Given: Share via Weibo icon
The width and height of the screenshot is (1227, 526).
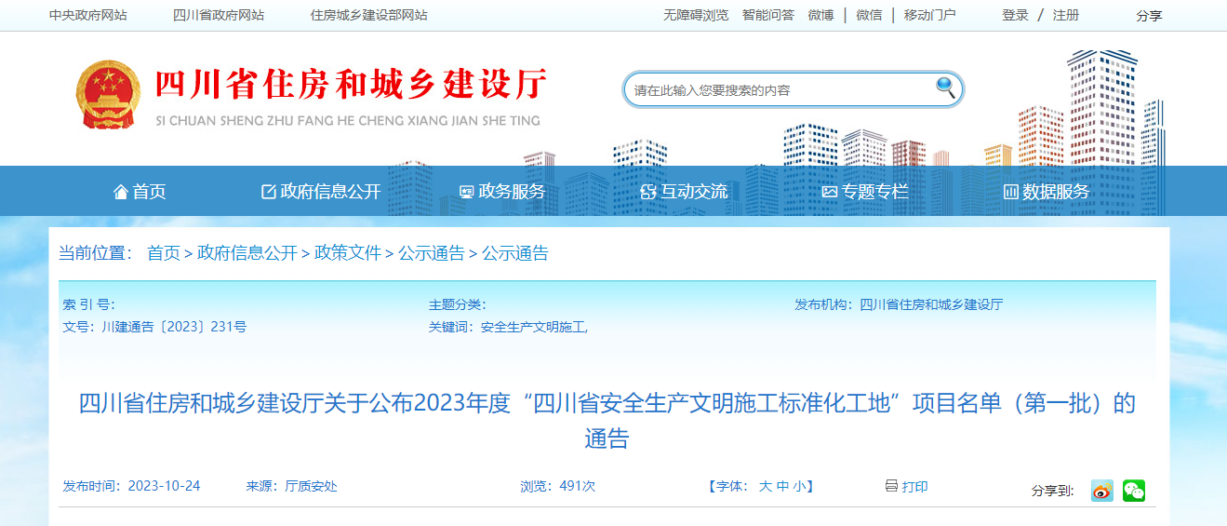Looking at the screenshot, I should coord(1102,491).
